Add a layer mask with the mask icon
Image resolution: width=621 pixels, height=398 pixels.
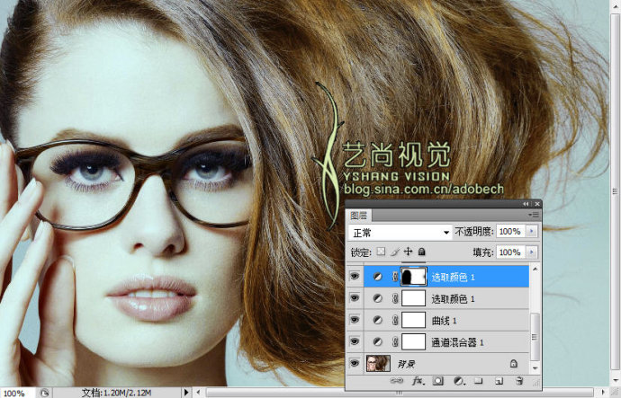(x=437, y=381)
